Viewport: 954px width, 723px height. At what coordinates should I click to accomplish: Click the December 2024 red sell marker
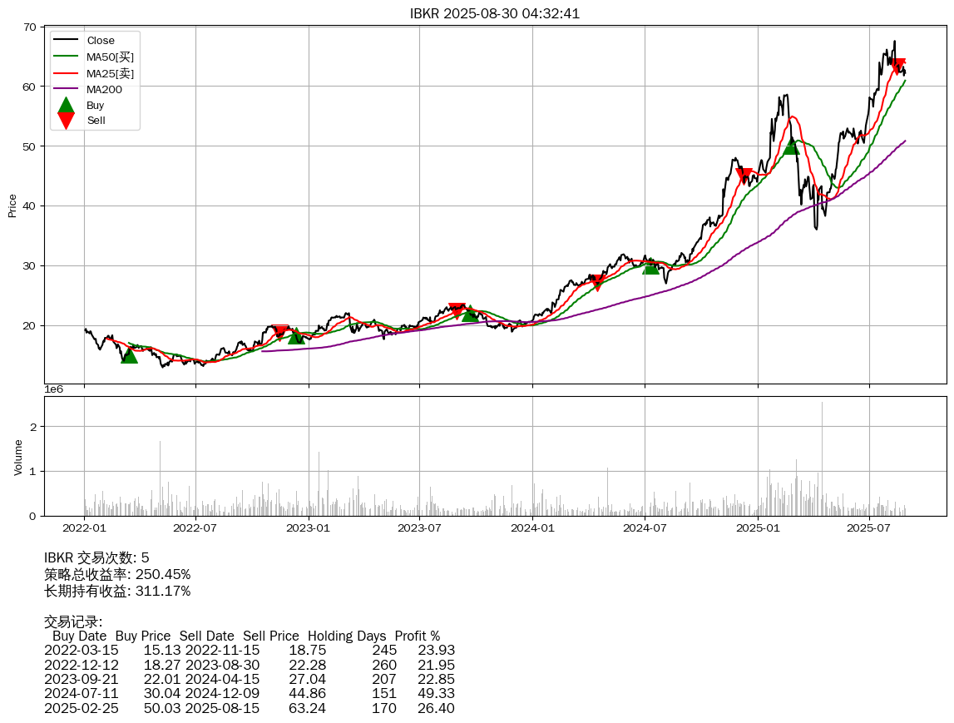744,176
